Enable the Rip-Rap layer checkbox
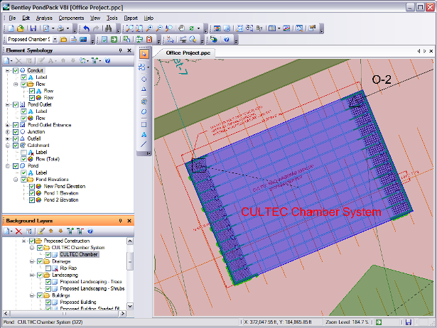Screen dimensions: 437x328 (48, 268)
